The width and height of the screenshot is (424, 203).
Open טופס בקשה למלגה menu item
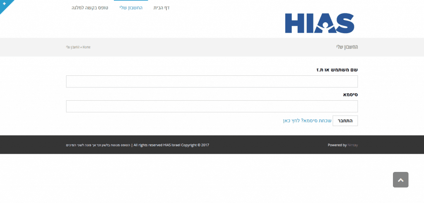[x=90, y=8]
